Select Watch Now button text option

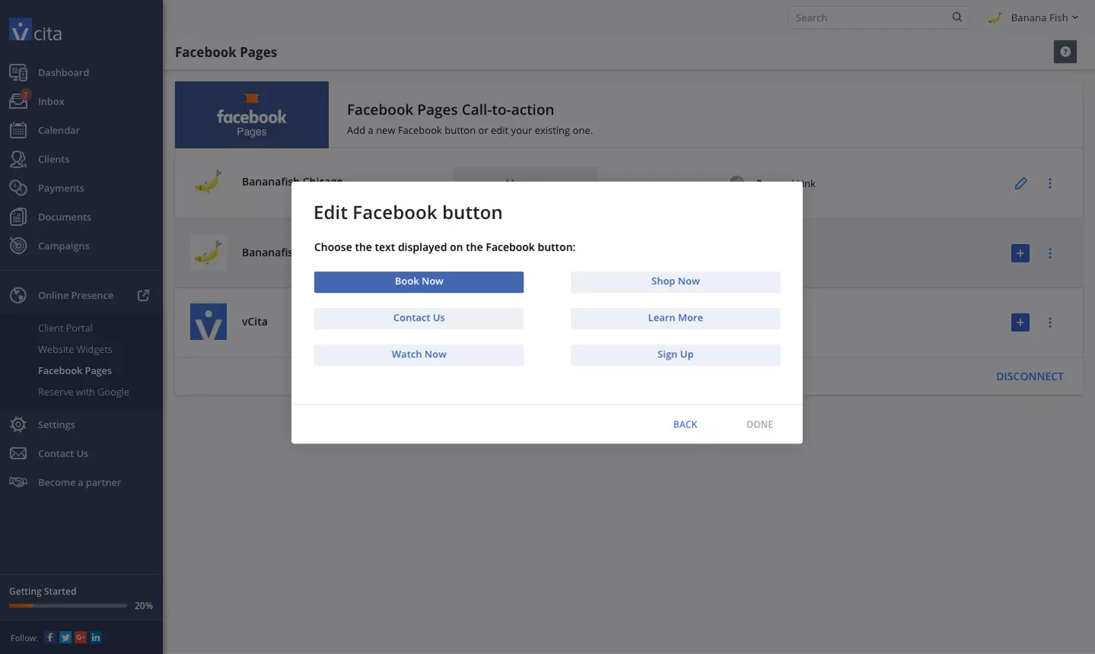[x=419, y=354]
